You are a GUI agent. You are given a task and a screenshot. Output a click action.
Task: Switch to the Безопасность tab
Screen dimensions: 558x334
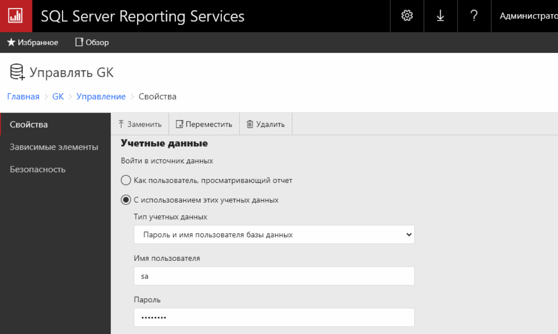click(x=56, y=169)
